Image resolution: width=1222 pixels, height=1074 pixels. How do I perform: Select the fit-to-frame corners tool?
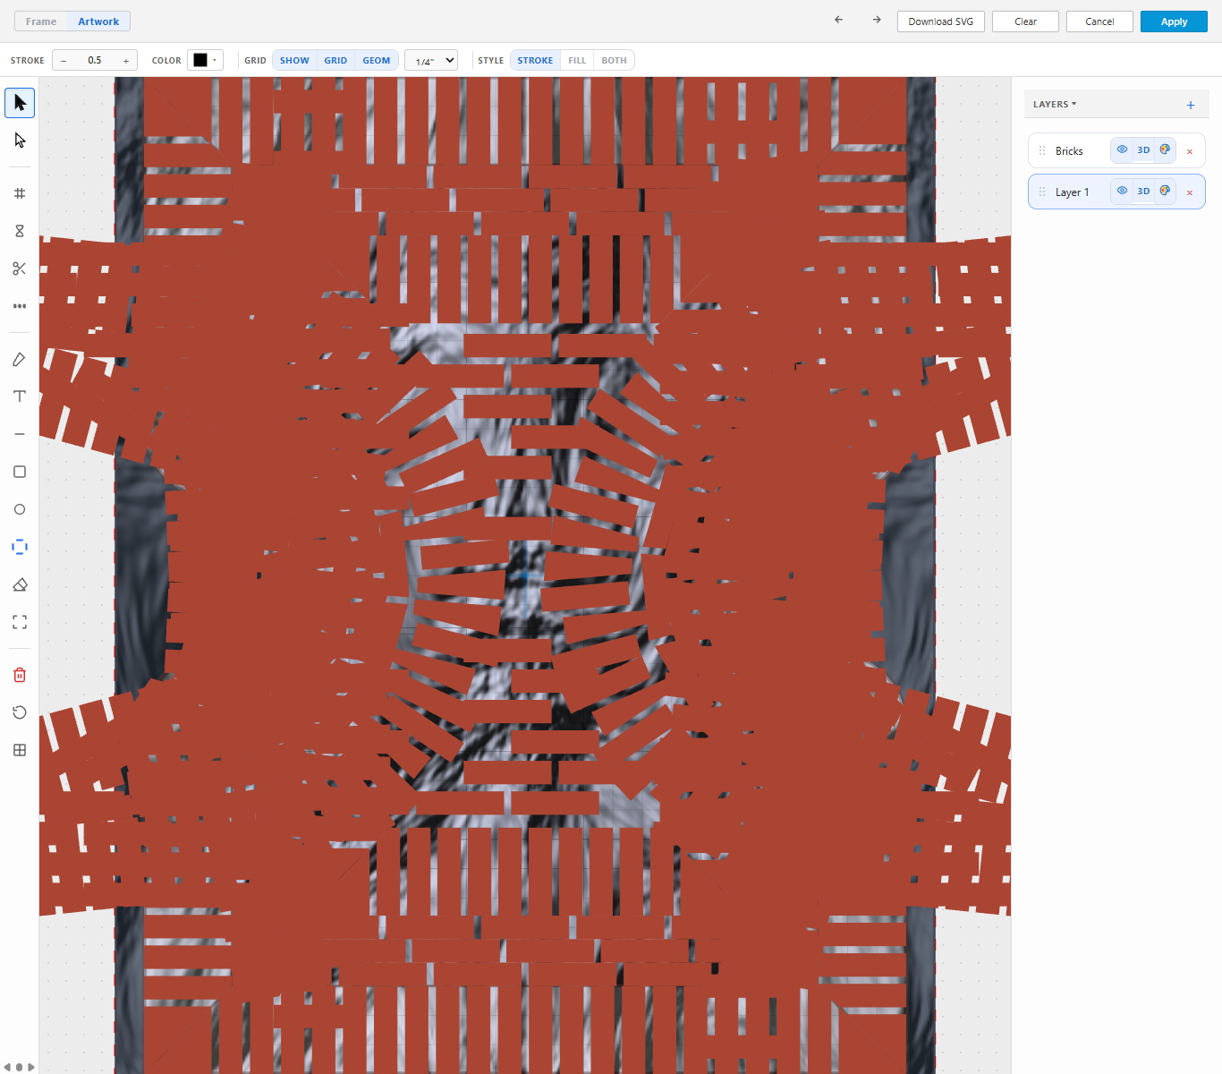[x=20, y=622]
